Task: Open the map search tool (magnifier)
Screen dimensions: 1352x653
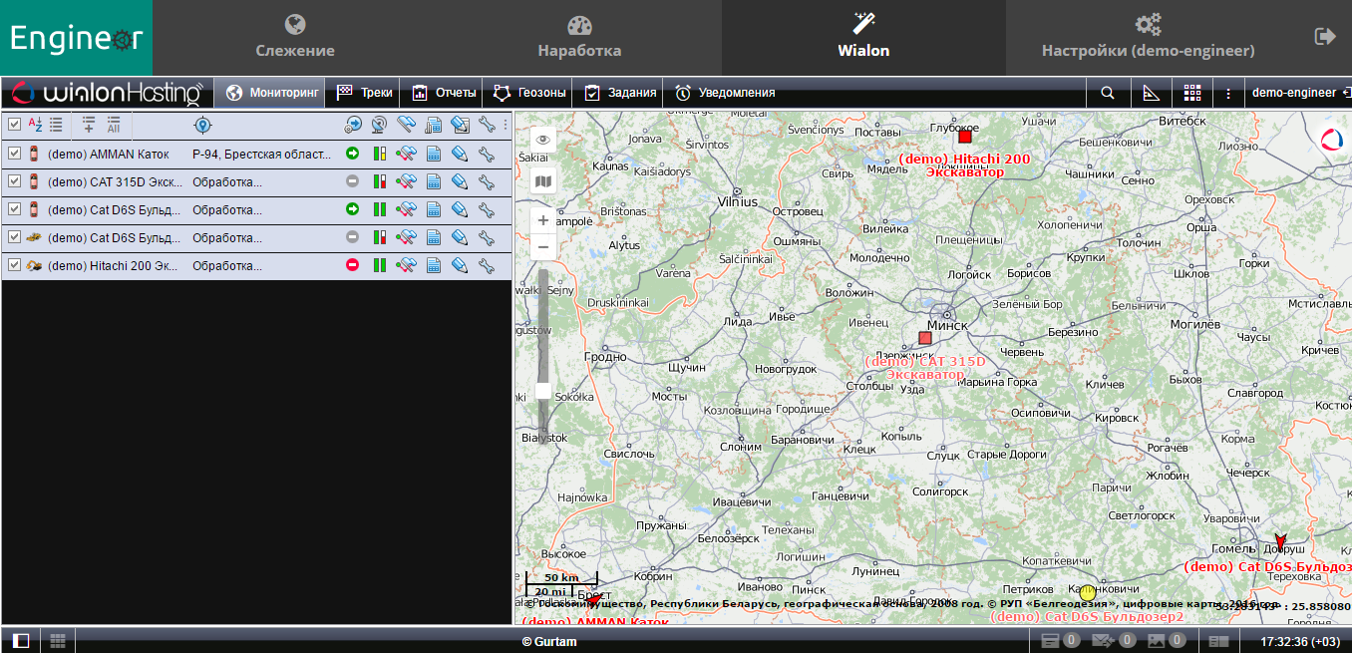Action: point(1108,93)
